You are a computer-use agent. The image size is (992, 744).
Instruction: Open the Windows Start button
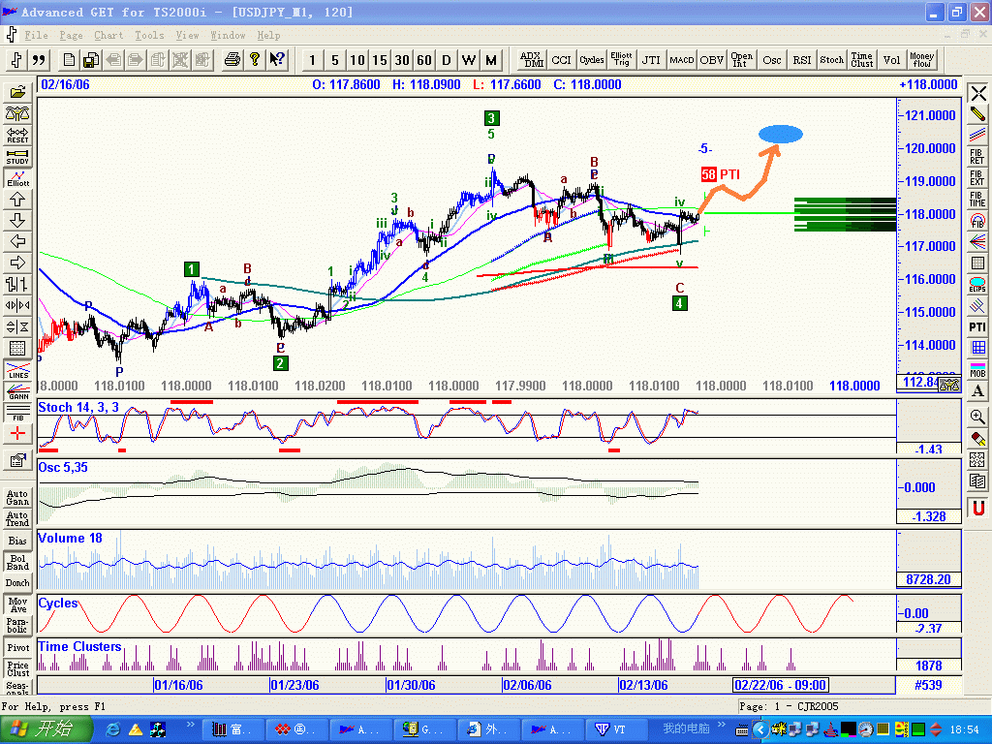[x=46, y=729]
